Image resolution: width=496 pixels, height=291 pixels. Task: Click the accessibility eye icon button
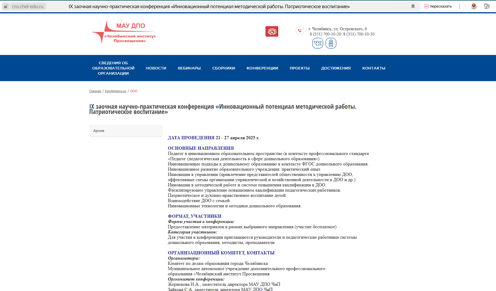(x=272, y=31)
